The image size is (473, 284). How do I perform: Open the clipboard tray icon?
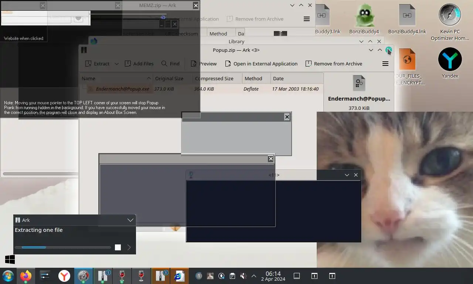tap(232, 276)
